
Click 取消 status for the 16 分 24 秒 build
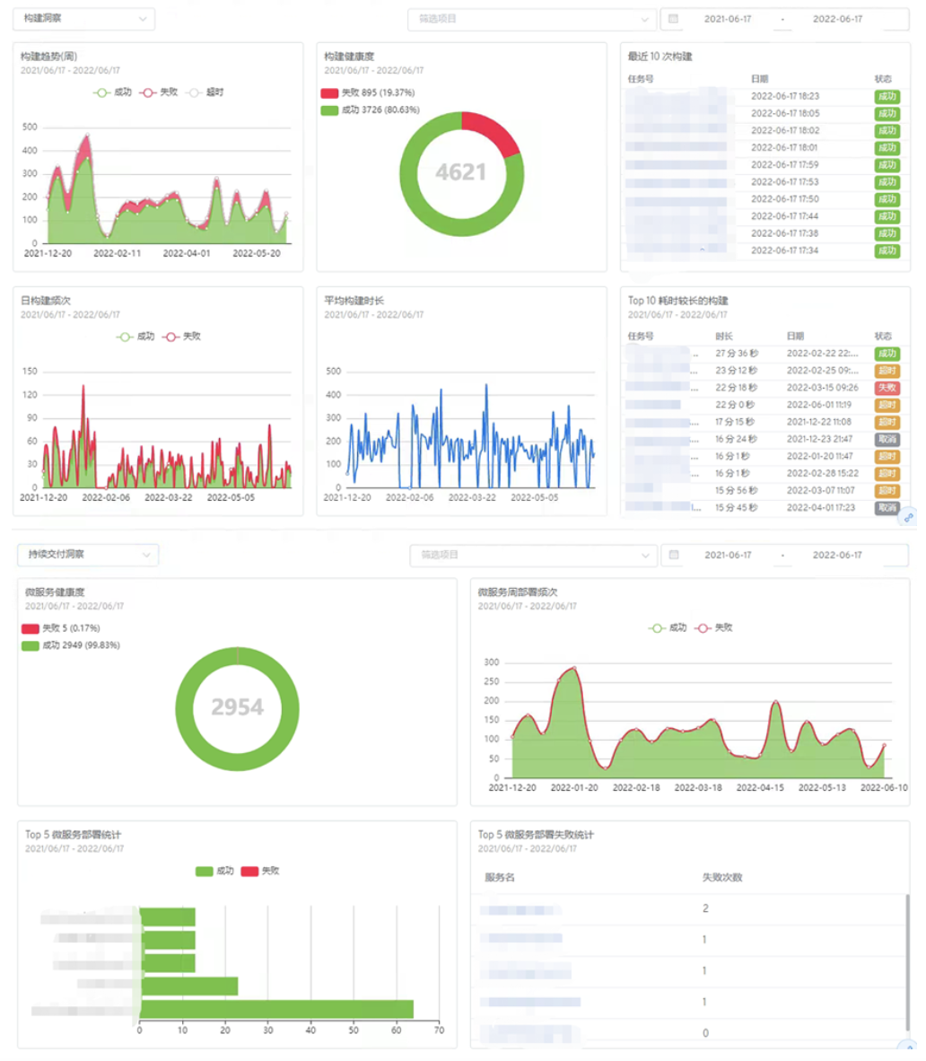(x=887, y=439)
